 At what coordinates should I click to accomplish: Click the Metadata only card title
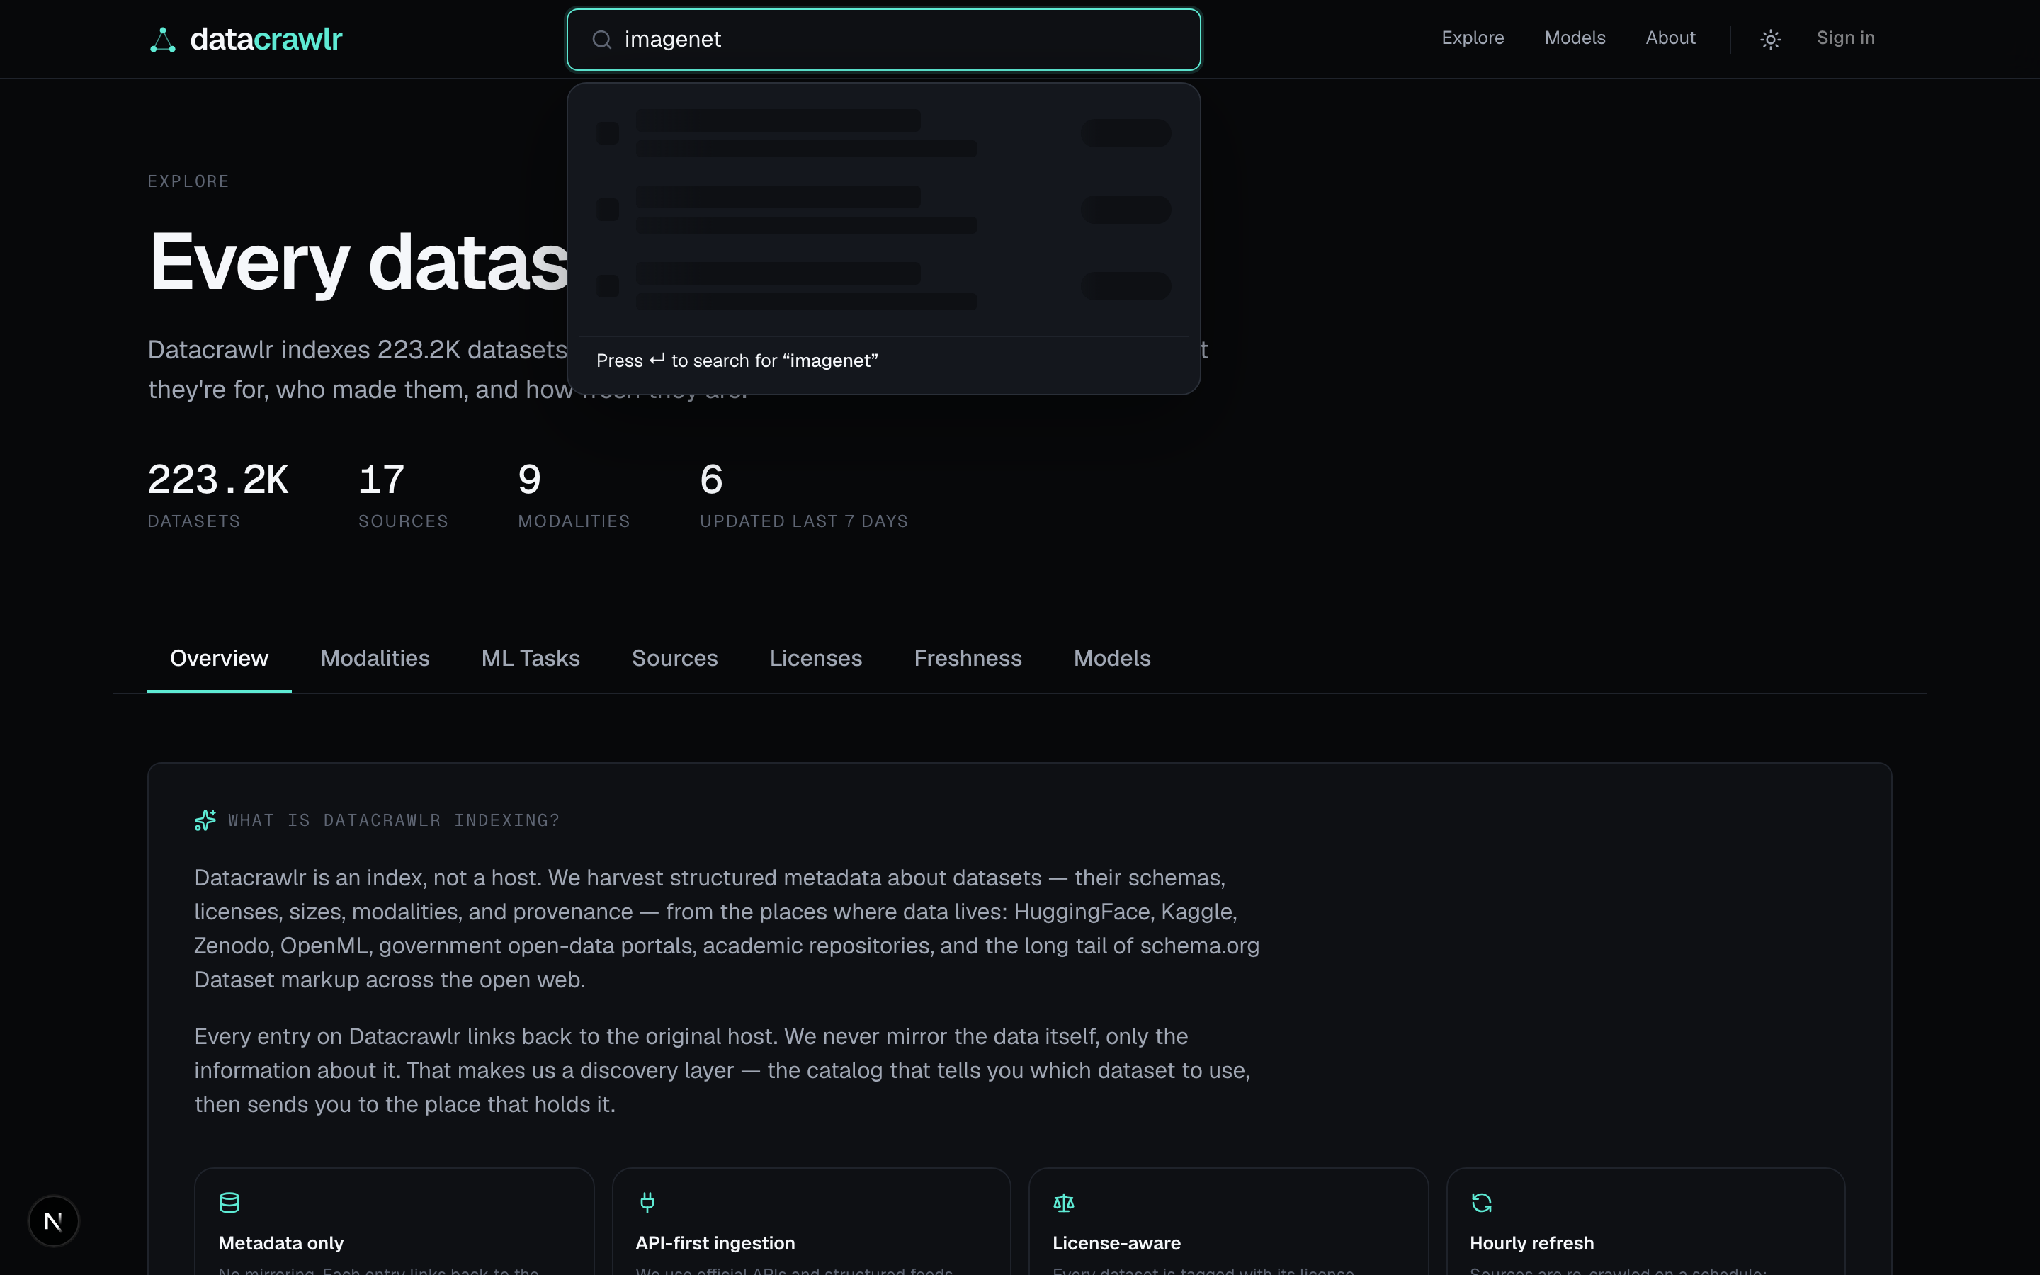point(280,1243)
